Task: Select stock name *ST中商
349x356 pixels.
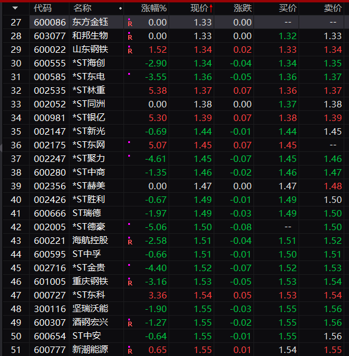Action: (x=88, y=172)
